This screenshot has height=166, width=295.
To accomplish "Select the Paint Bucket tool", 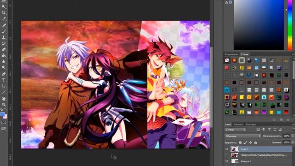I will pos(4,55).
